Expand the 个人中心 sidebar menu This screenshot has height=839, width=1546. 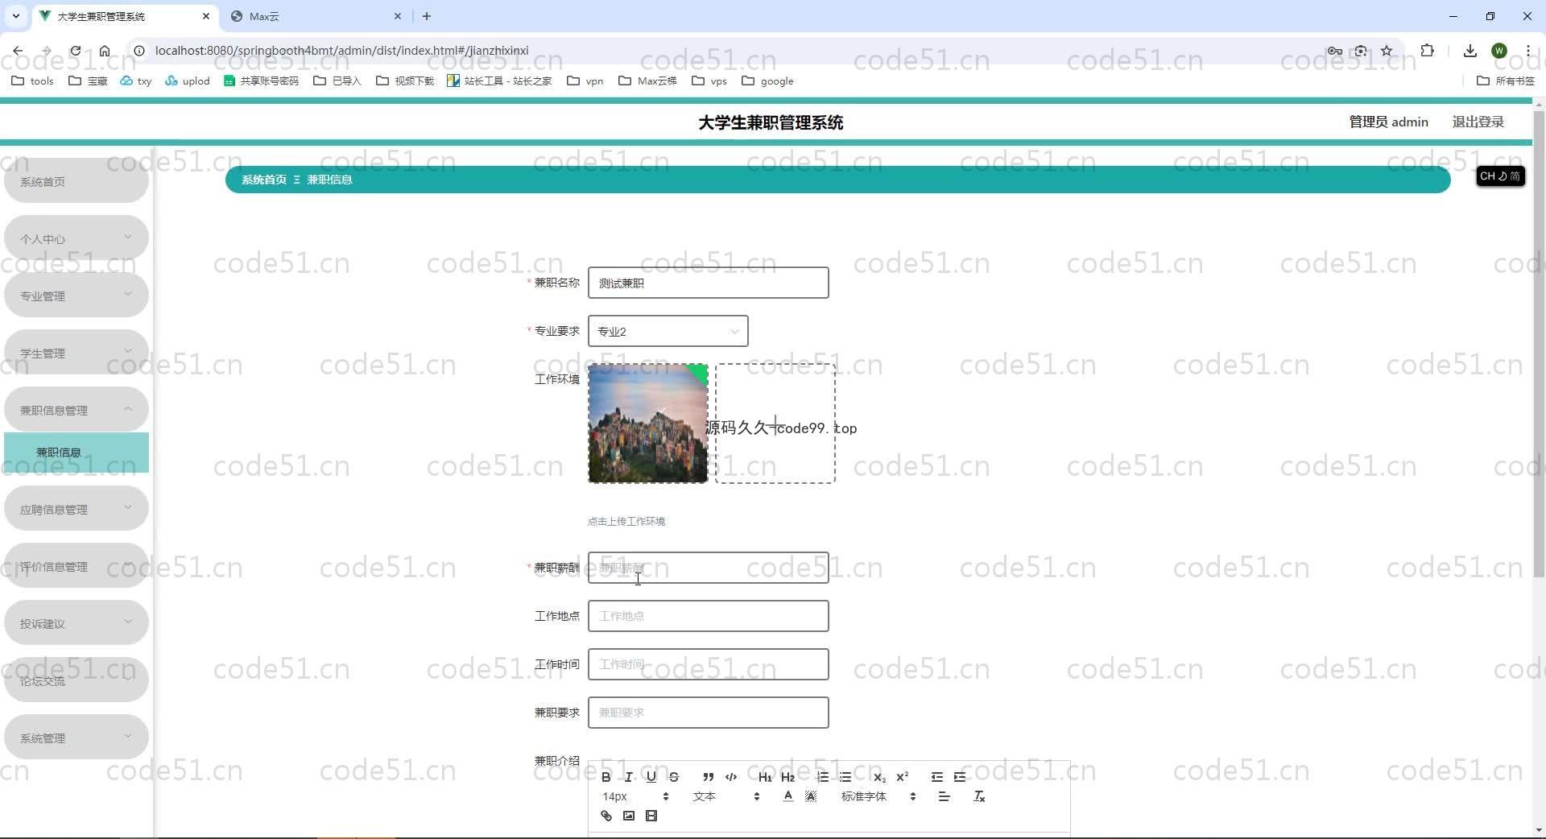[76, 238]
